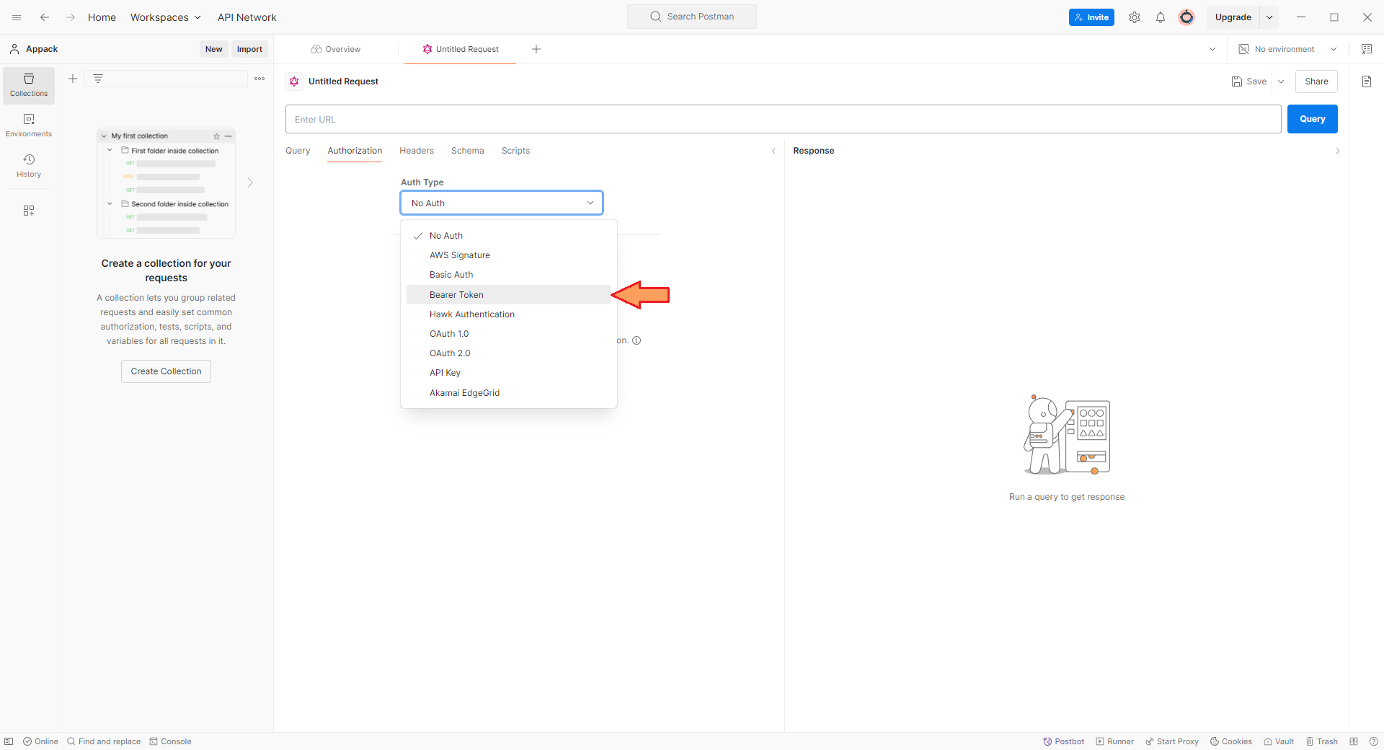This screenshot has height=750, width=1384.
Task: Open the tabs overflow chevron
Action: pyautogui.click(x=1212, y=49)
